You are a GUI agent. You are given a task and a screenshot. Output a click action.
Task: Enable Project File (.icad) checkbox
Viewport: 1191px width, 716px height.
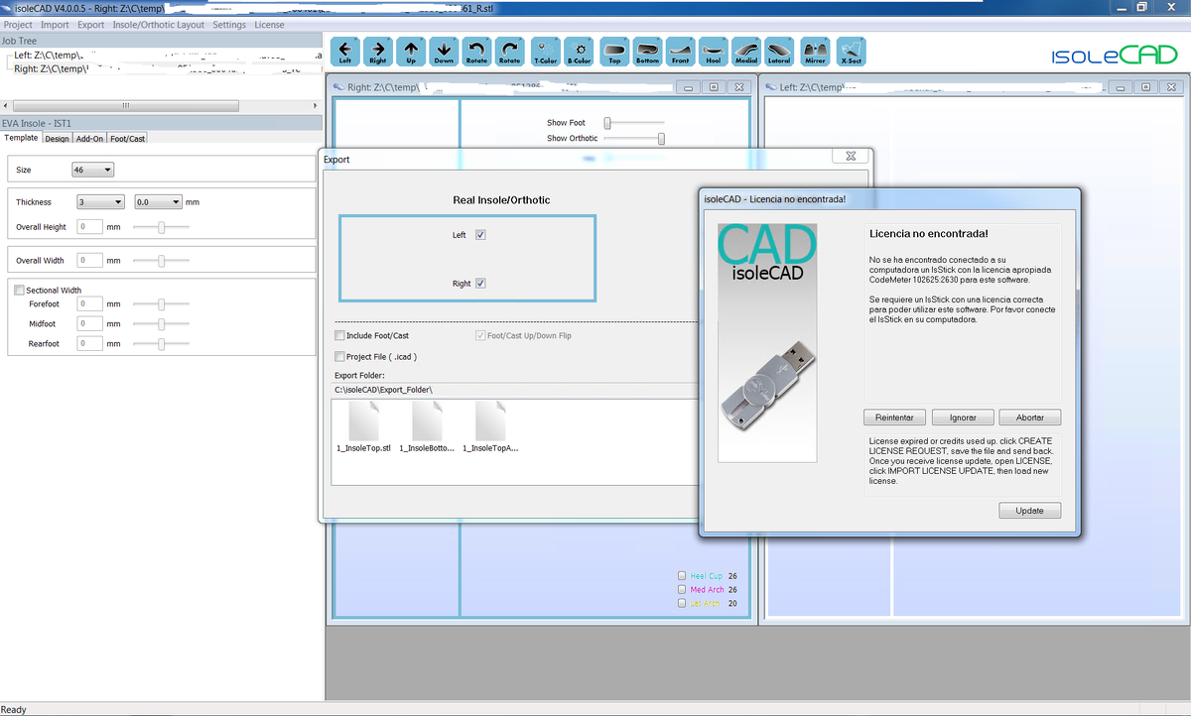point(339,357)
